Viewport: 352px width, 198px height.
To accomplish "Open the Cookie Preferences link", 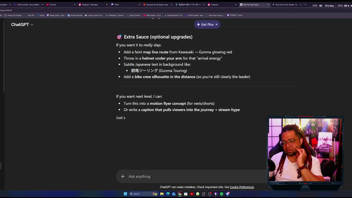I will click(x=242, y=187).
